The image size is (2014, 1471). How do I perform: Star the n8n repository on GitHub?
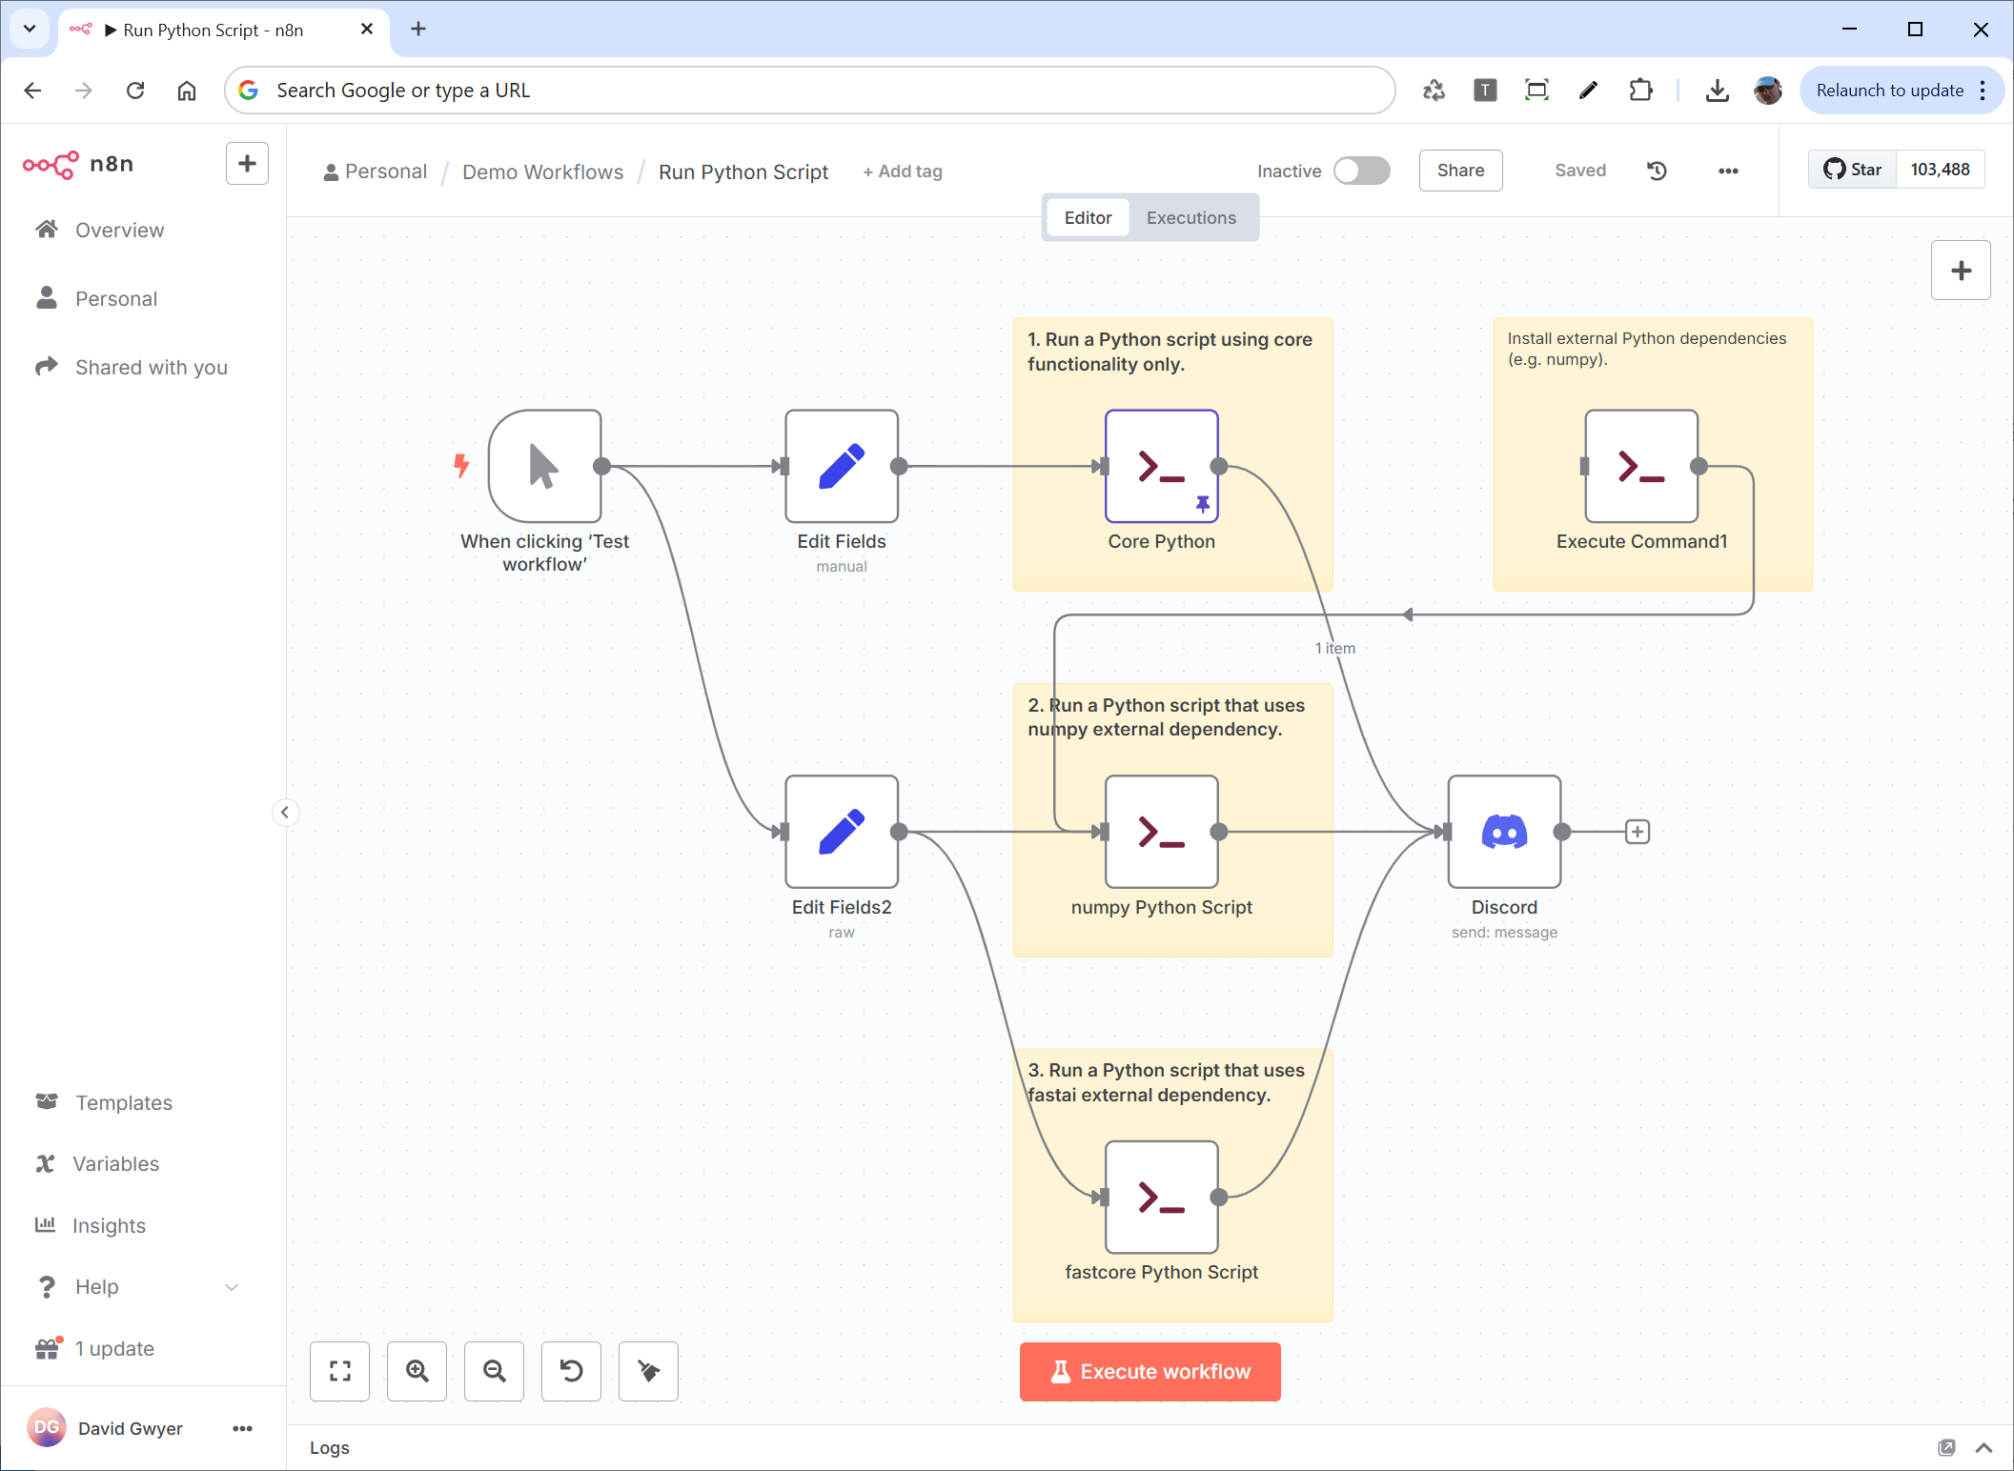click(x=1851, y=169)
